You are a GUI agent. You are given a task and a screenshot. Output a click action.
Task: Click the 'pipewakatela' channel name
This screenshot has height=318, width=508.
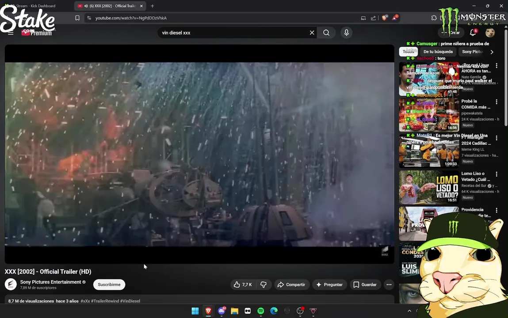click(472, 114)
